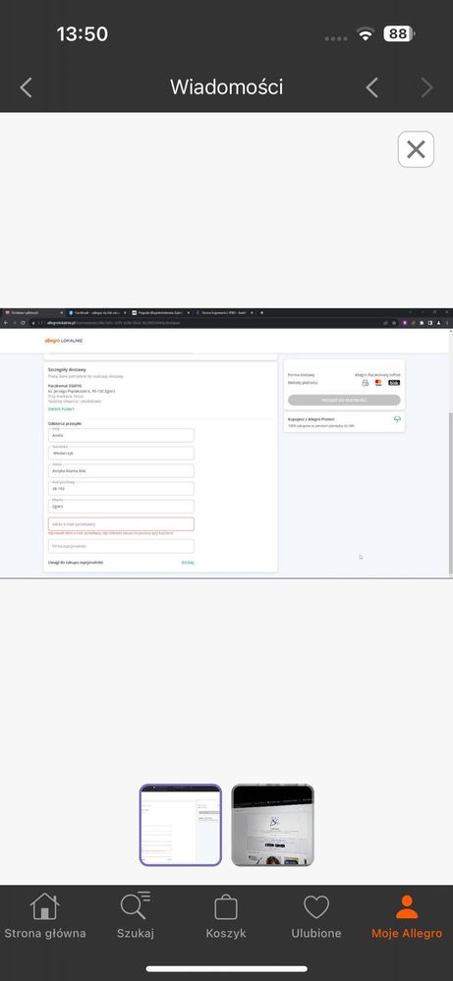Select the second thumbnail showing a monitor photo
The width and height of the screenshot is (453, 981).
pyautogui.click(x=273, y=825)
